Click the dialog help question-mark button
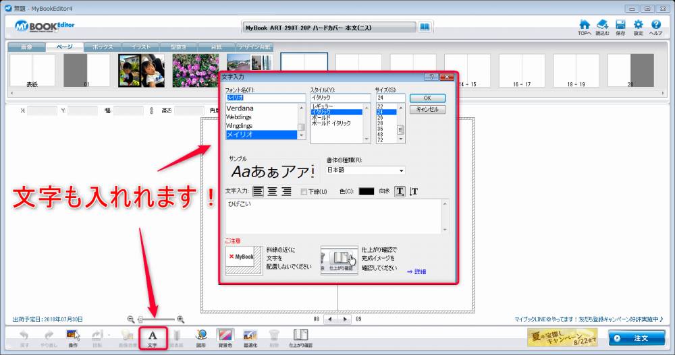The image size is (675, 355). click(431, 77)
